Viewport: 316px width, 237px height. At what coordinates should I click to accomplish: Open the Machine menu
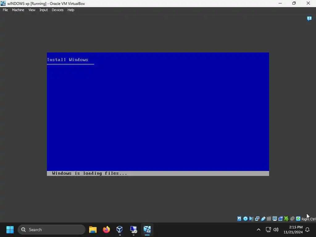pos(18,10)
